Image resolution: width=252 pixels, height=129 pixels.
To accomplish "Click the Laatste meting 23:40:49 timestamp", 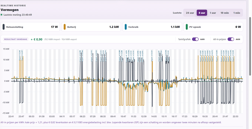I will tap(18, 15).
